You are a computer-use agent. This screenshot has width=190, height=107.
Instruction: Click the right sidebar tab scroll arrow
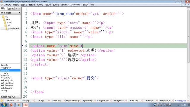coord(19,9)
